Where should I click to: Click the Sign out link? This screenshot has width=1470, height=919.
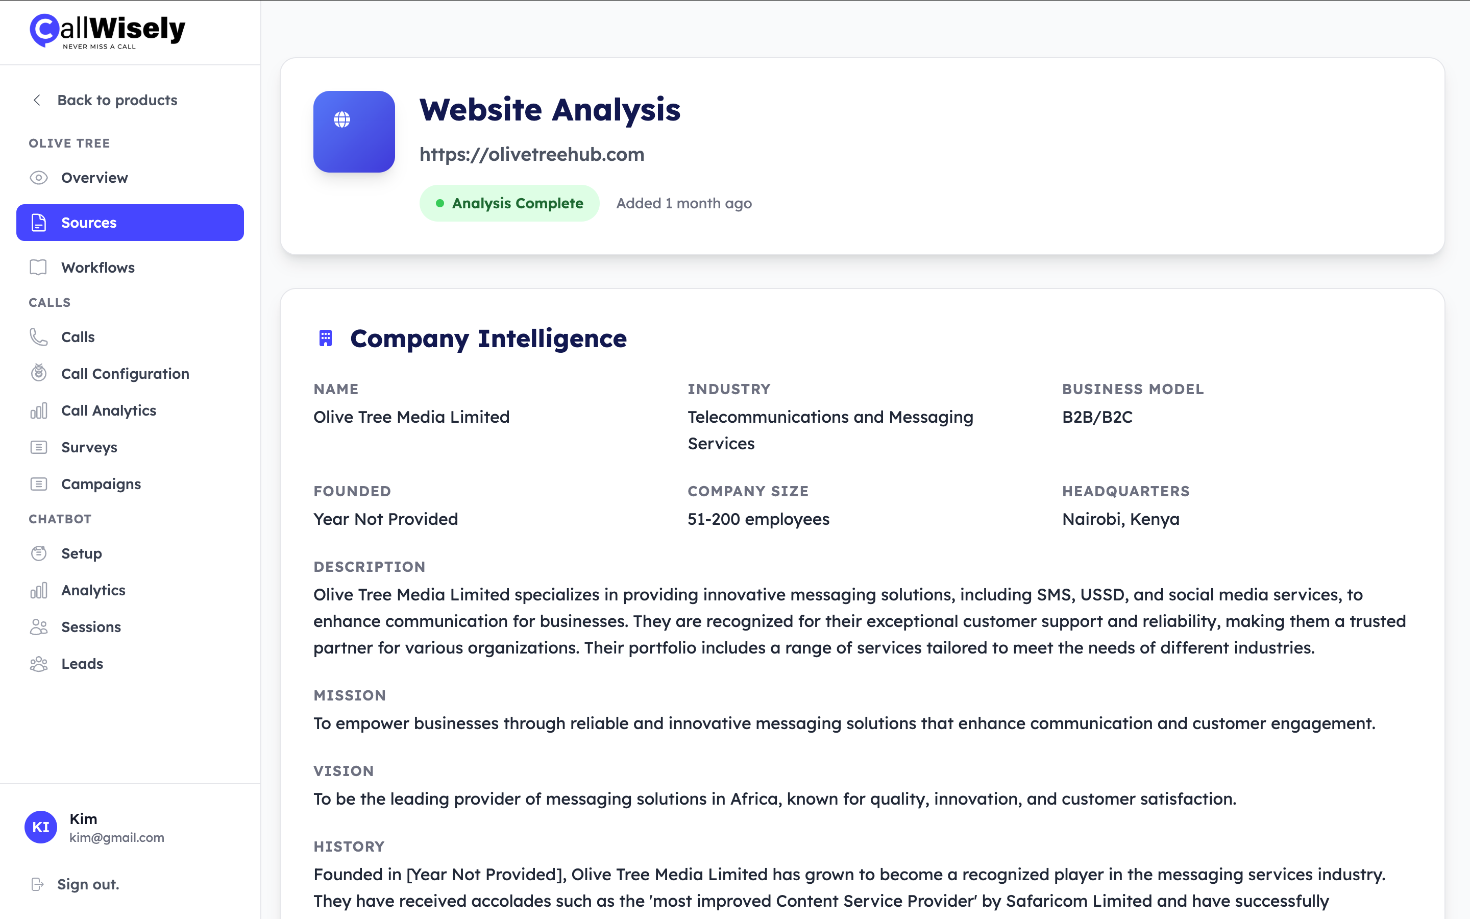click(x=87, y=884)
